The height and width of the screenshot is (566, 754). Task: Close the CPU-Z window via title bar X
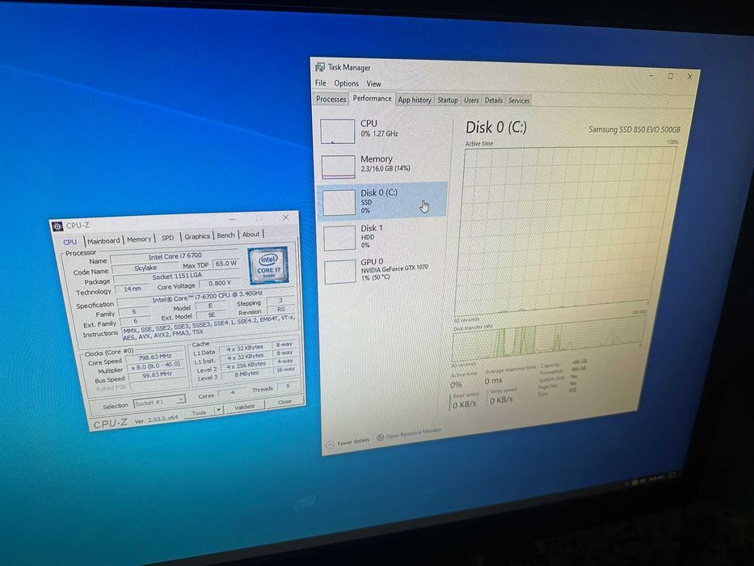click(285, 217)
